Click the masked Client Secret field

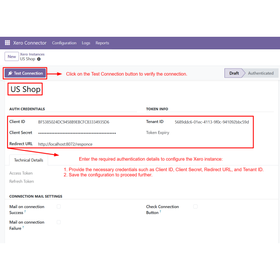tap(77, 133)
